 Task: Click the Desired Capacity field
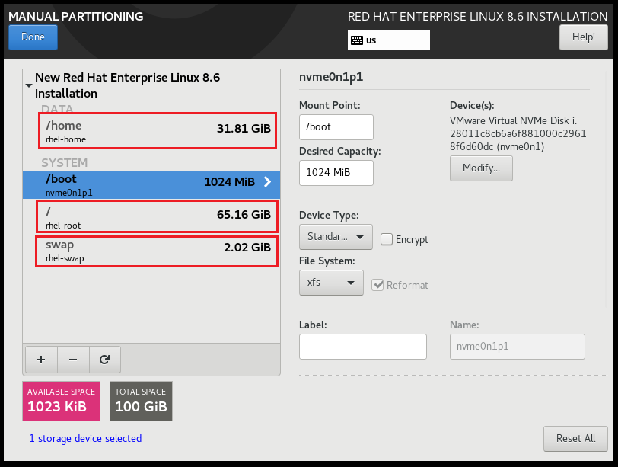coord(336,173)
